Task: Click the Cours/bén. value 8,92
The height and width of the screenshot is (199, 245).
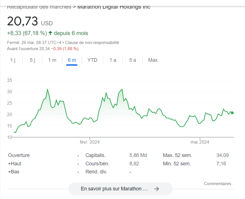Action: tap(134, 164)
